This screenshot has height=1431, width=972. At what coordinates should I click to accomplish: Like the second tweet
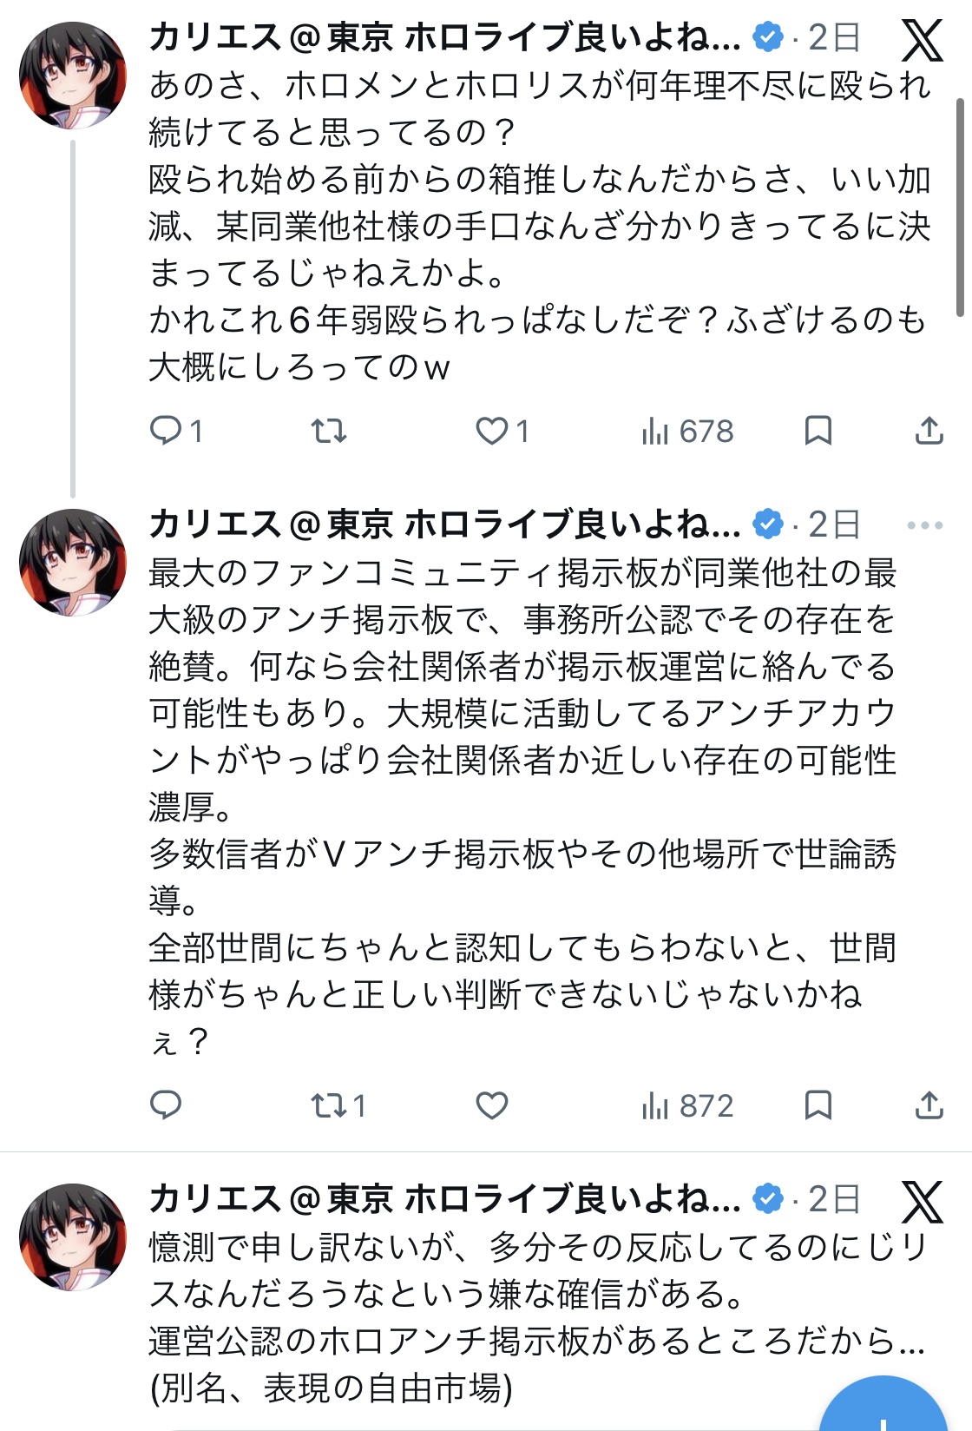point(492,1105)
